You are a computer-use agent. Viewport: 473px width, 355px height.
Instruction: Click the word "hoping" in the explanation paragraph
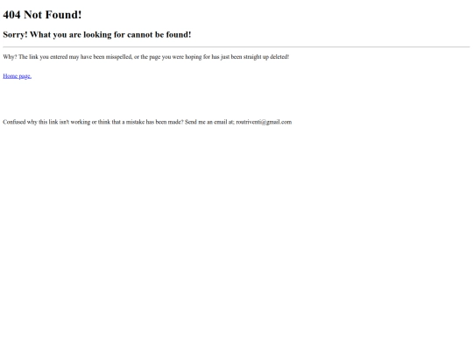coord(194,57)
